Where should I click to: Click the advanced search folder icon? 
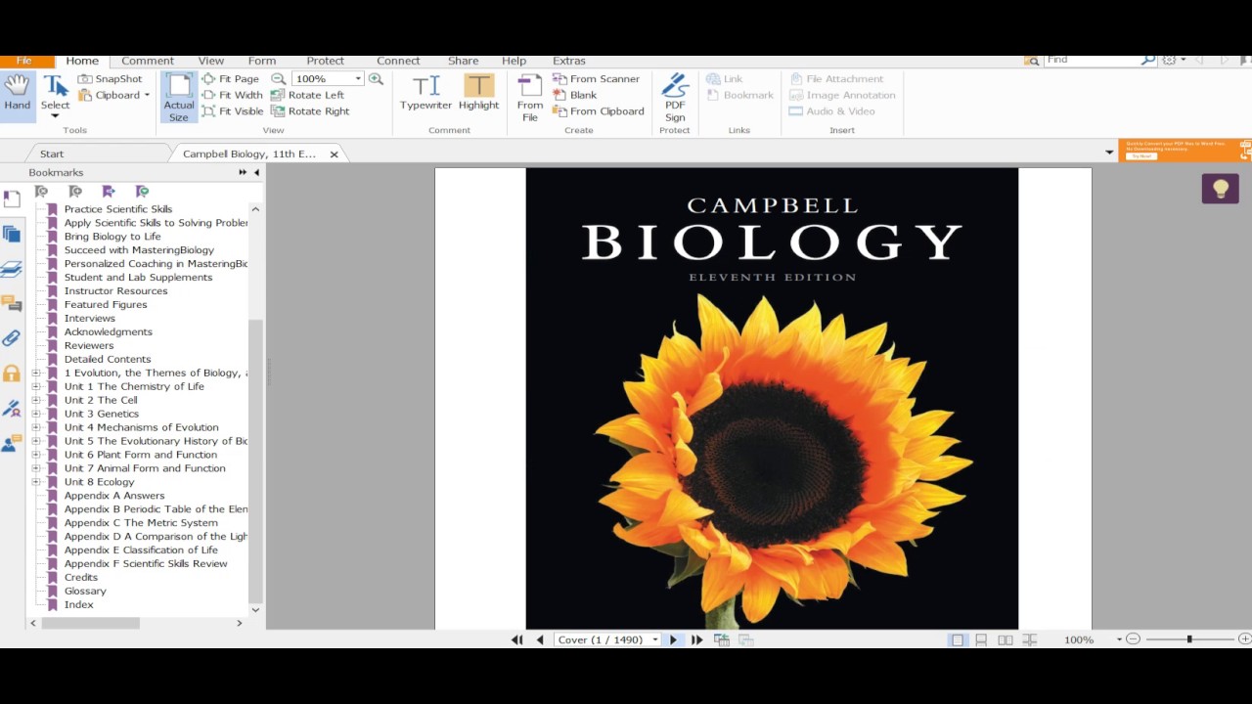tap(1032, 61)
